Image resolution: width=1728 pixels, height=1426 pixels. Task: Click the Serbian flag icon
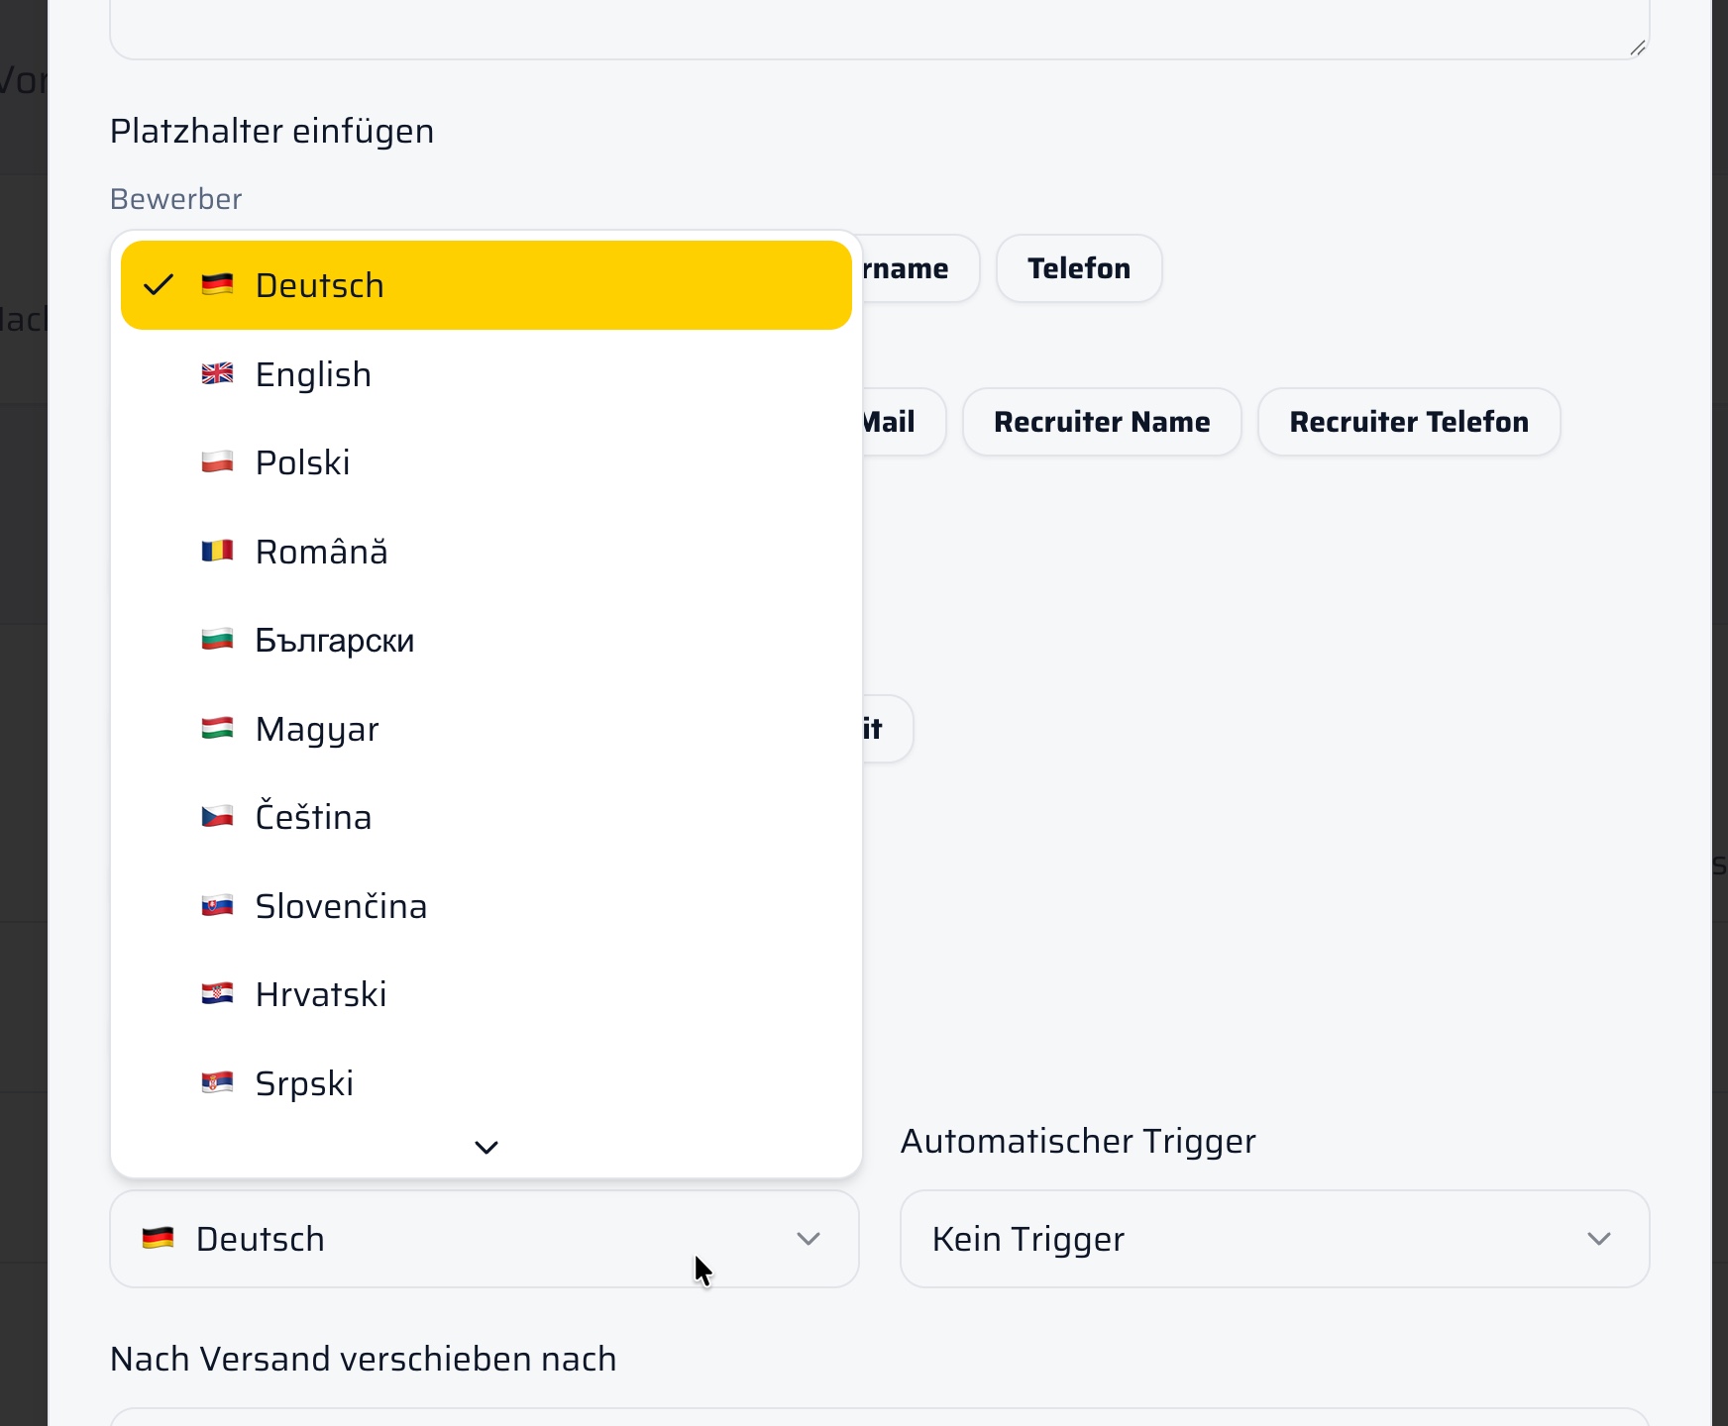(x=217, y=1082)
